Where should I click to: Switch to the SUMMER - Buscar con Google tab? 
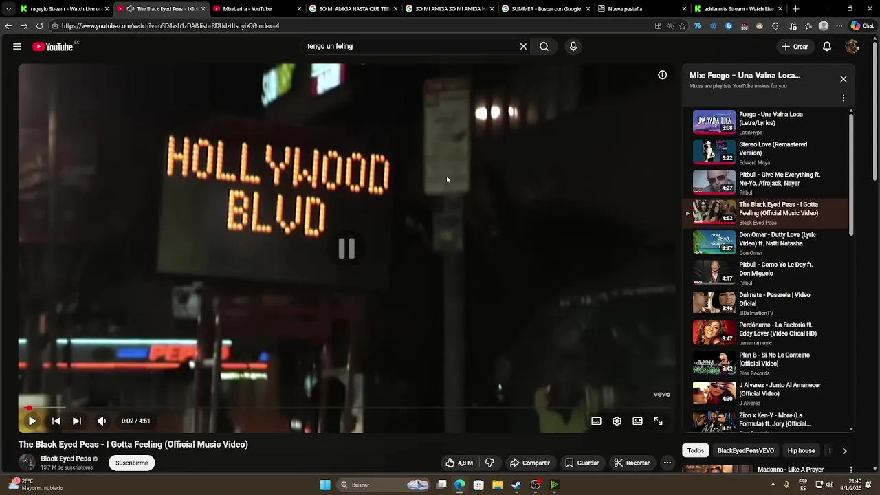pyautogui.click(x=547, y=9)
